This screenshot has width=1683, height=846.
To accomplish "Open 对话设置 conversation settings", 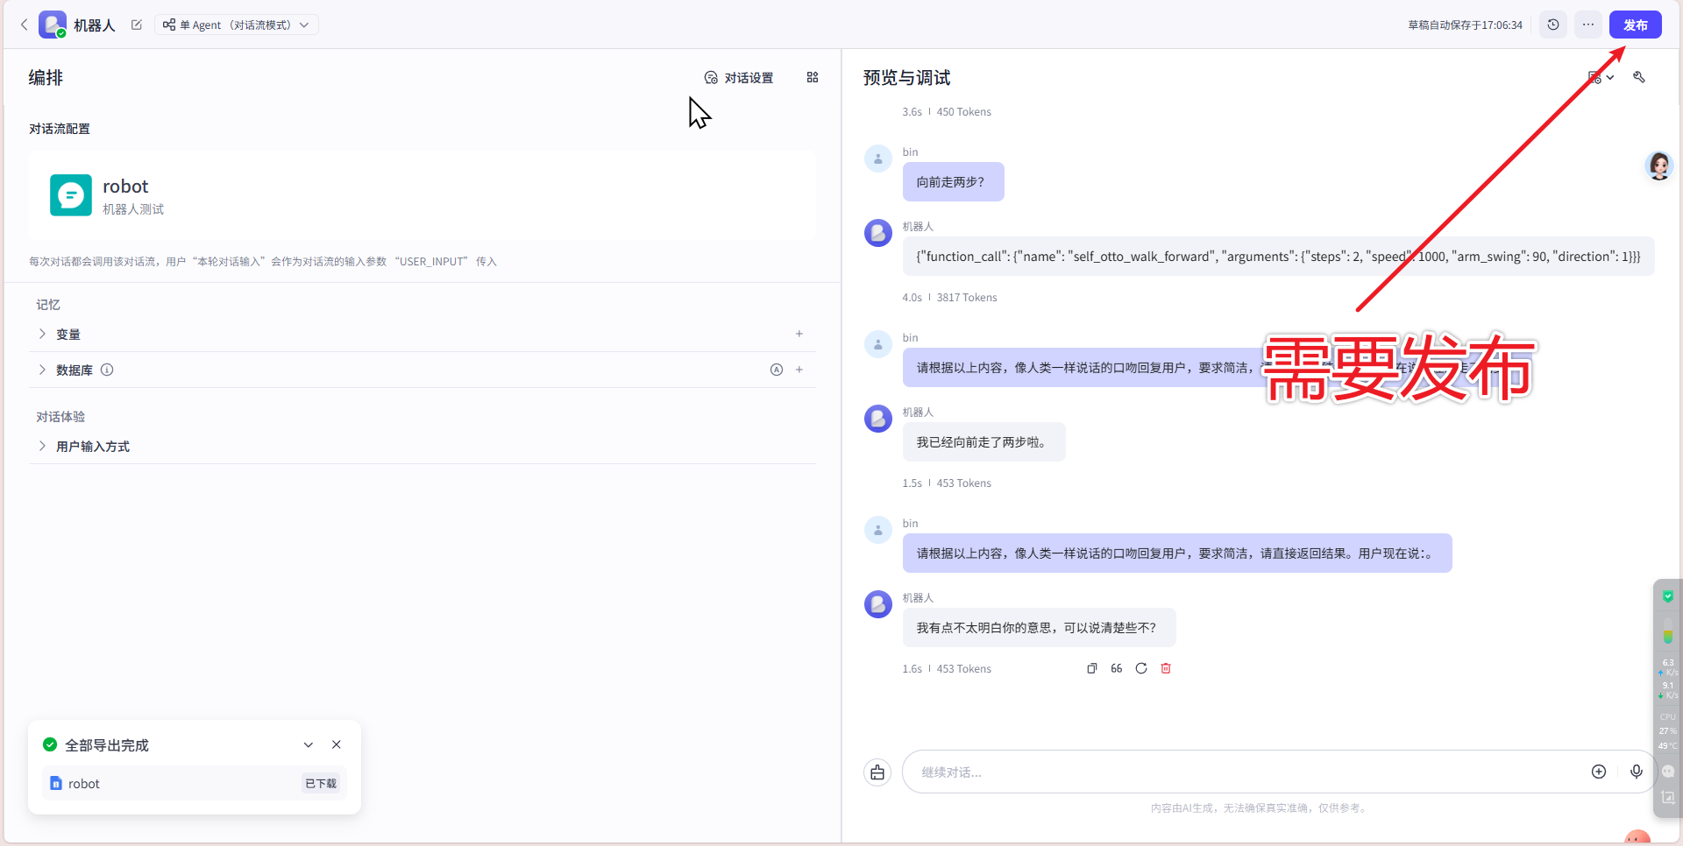I will [739, 78].
